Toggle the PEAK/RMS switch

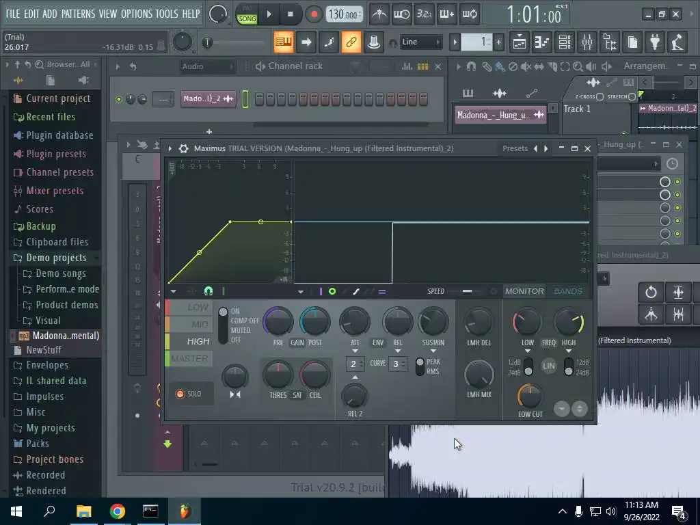420,366
